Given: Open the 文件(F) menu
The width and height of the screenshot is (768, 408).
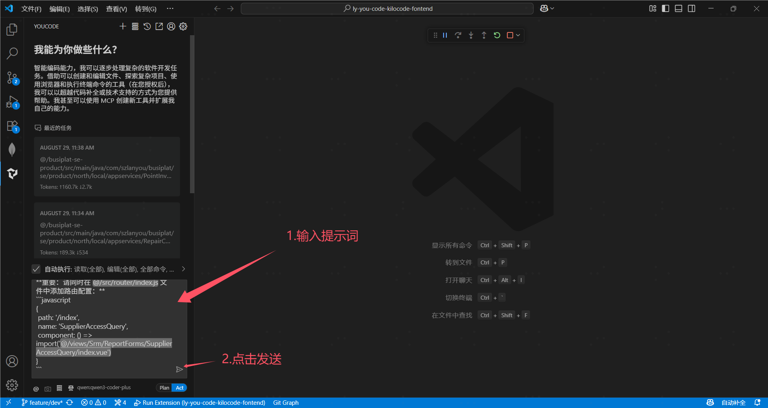Looking at the screenshot, I should [x=31, y=9].
